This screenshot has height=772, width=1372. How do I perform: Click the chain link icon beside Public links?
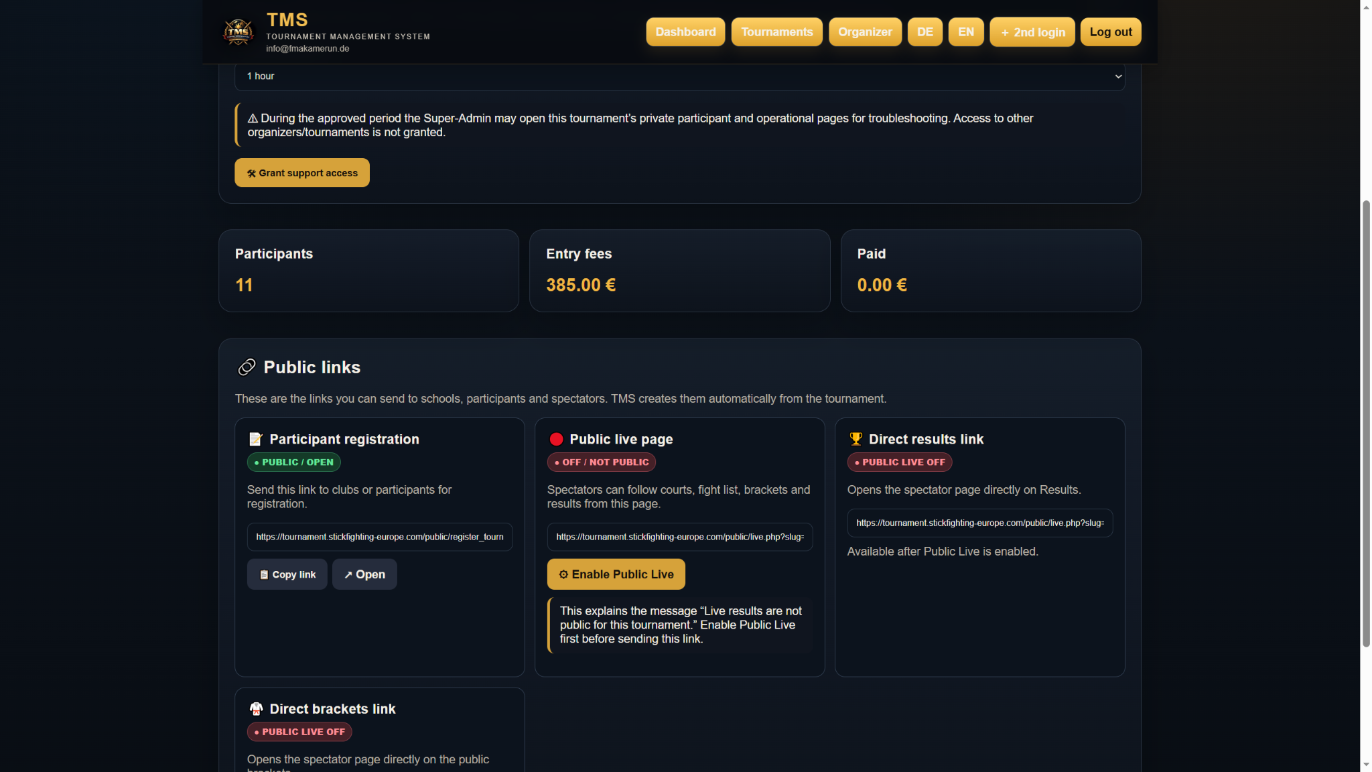click(x=247, y=367)
